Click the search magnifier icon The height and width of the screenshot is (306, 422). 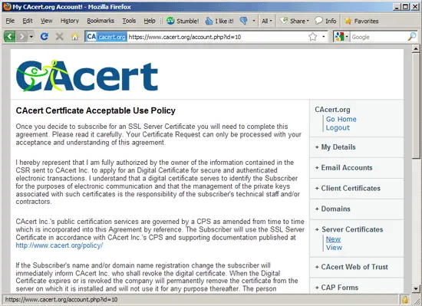(x=412, y=37)
